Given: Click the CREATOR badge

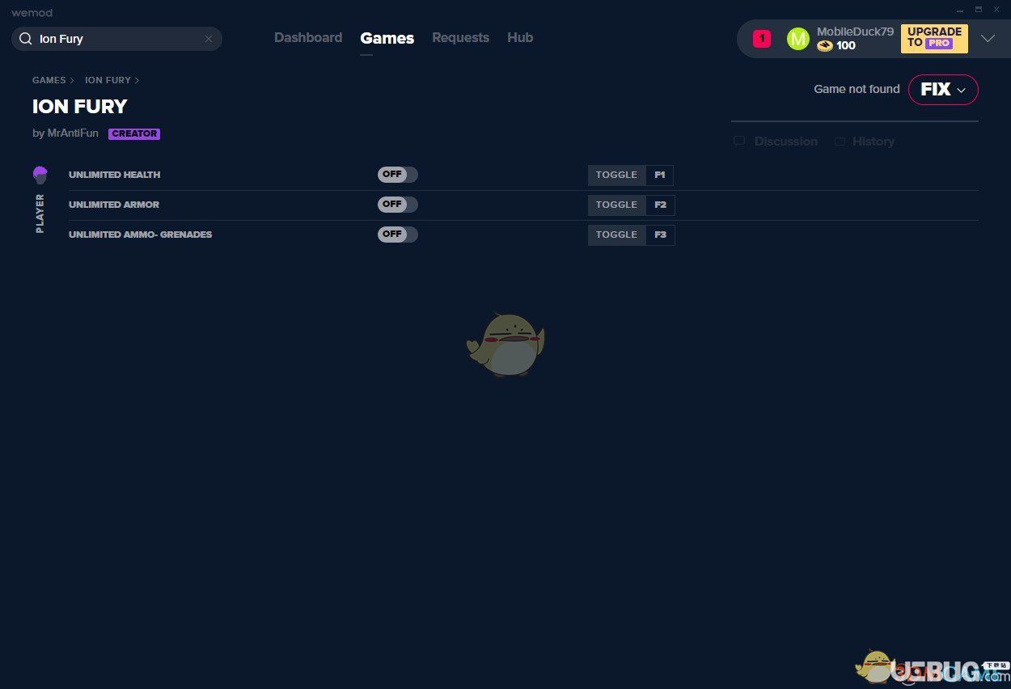Looking at the screenshot, I should coord(134,134).
